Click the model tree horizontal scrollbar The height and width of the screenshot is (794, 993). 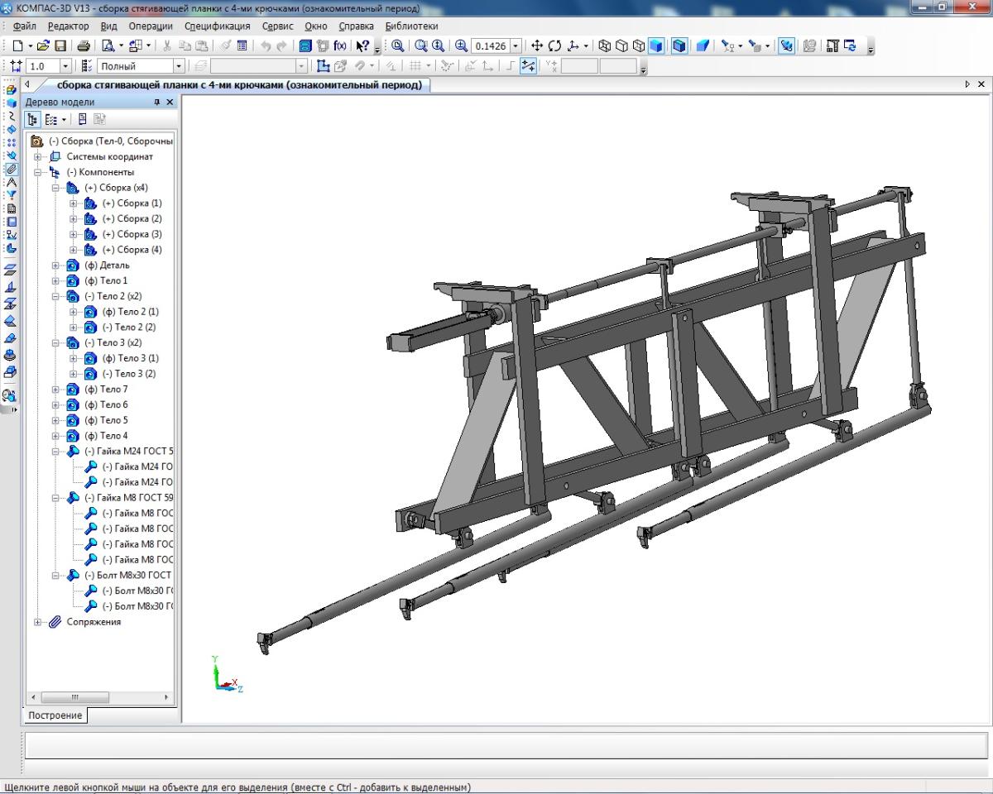(x=74, y=697)
